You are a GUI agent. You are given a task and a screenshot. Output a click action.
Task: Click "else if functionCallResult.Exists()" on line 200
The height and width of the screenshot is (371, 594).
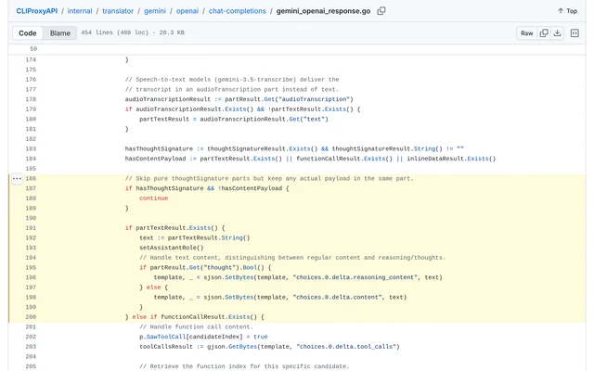[194, 317]
